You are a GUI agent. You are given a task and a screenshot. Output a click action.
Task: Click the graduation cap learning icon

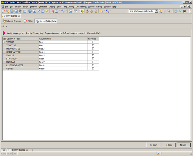(184, 11)
